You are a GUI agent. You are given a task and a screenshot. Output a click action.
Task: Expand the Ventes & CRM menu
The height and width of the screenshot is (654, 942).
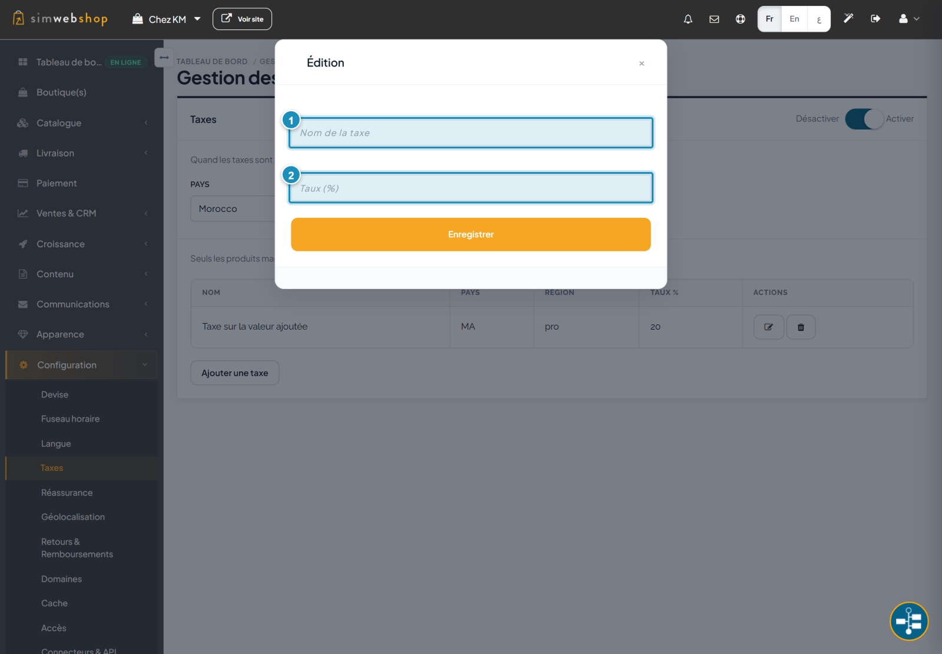[x=82, y=213]
